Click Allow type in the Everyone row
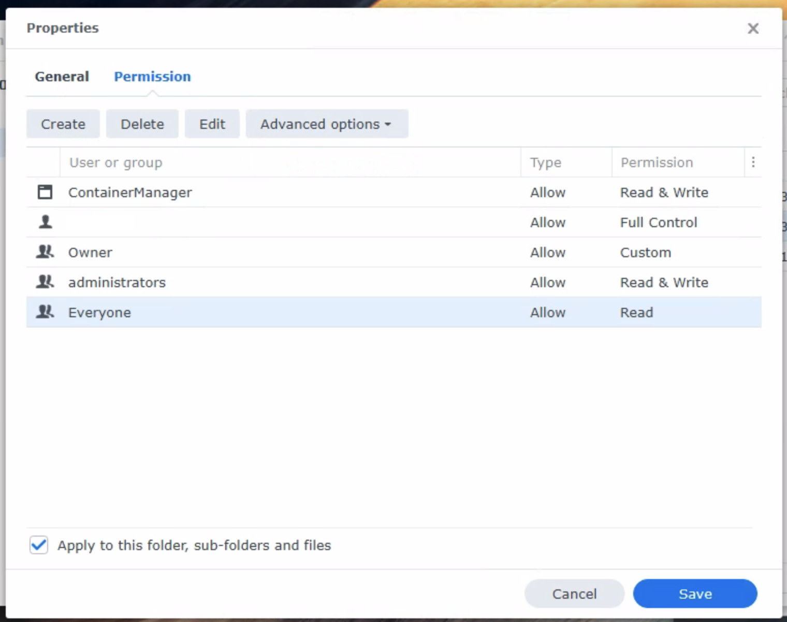The image size is (787, 622). click(548, 313)
